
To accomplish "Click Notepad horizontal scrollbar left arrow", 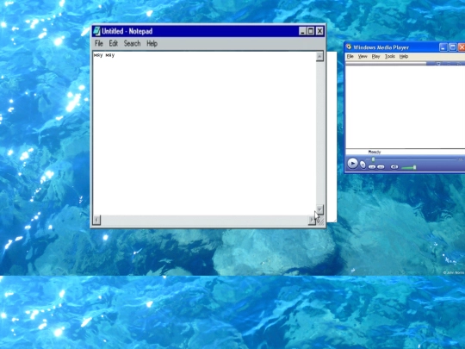I will (96, 220).
